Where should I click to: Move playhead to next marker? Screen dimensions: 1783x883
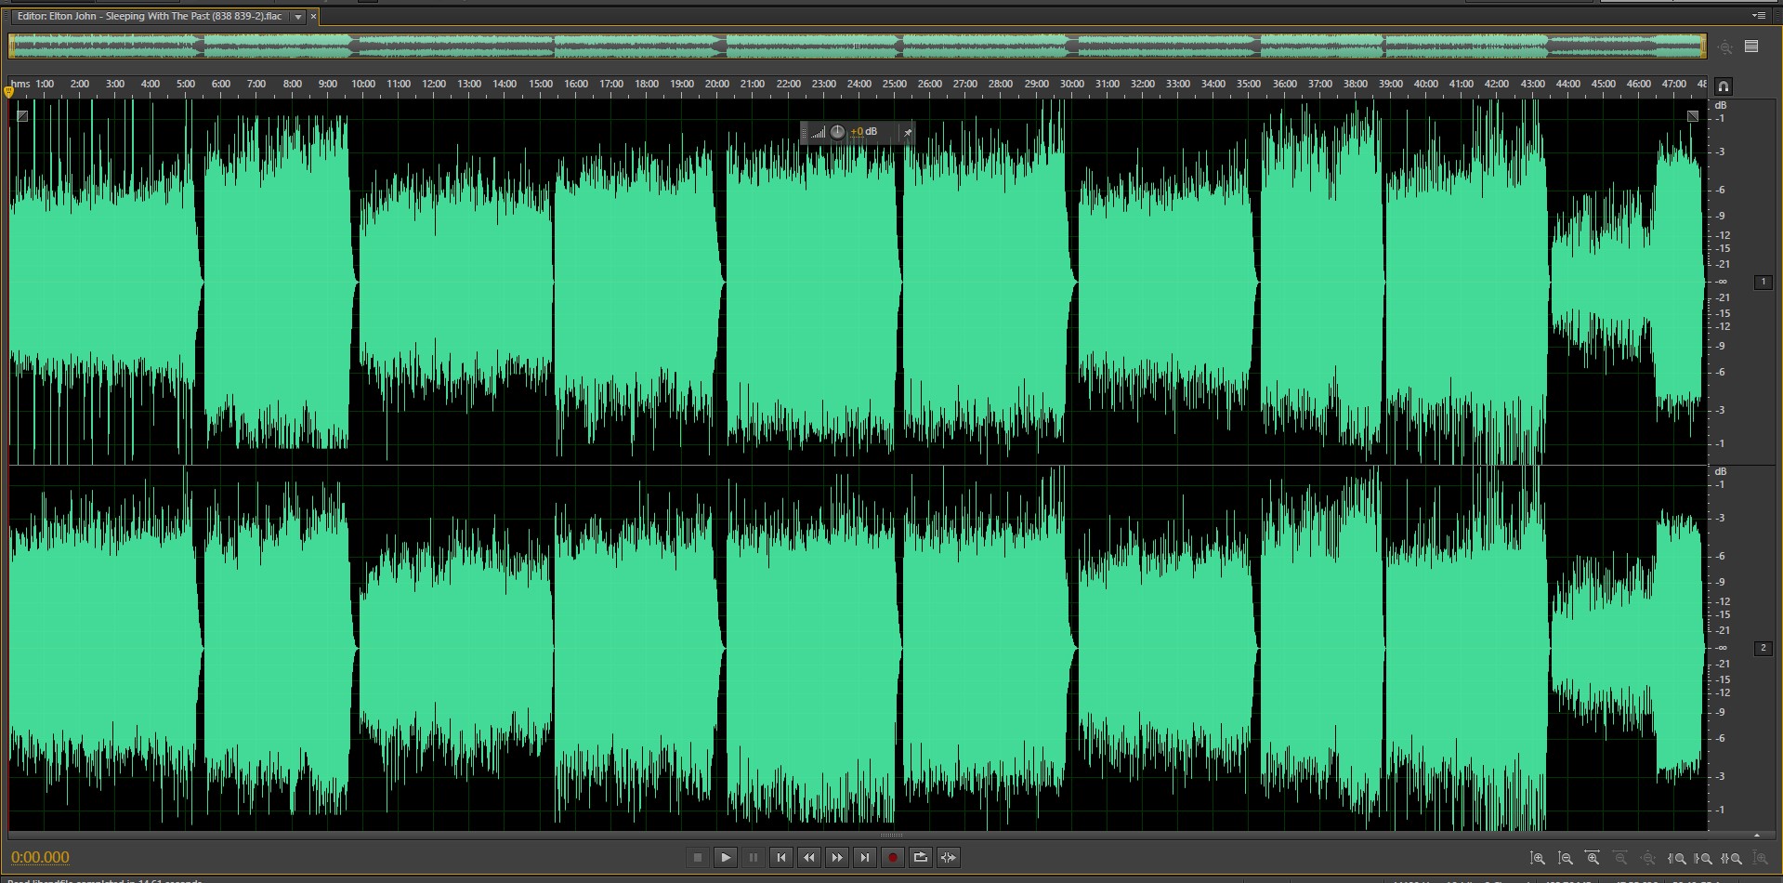(865, 858)
